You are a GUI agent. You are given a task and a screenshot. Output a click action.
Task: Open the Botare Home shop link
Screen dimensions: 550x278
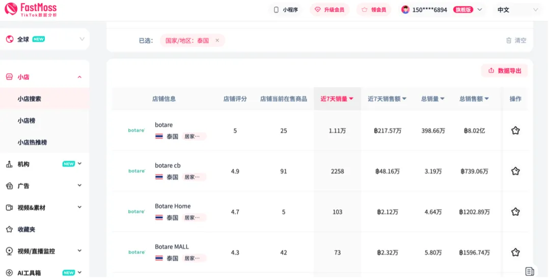click(x=173, y=206)
